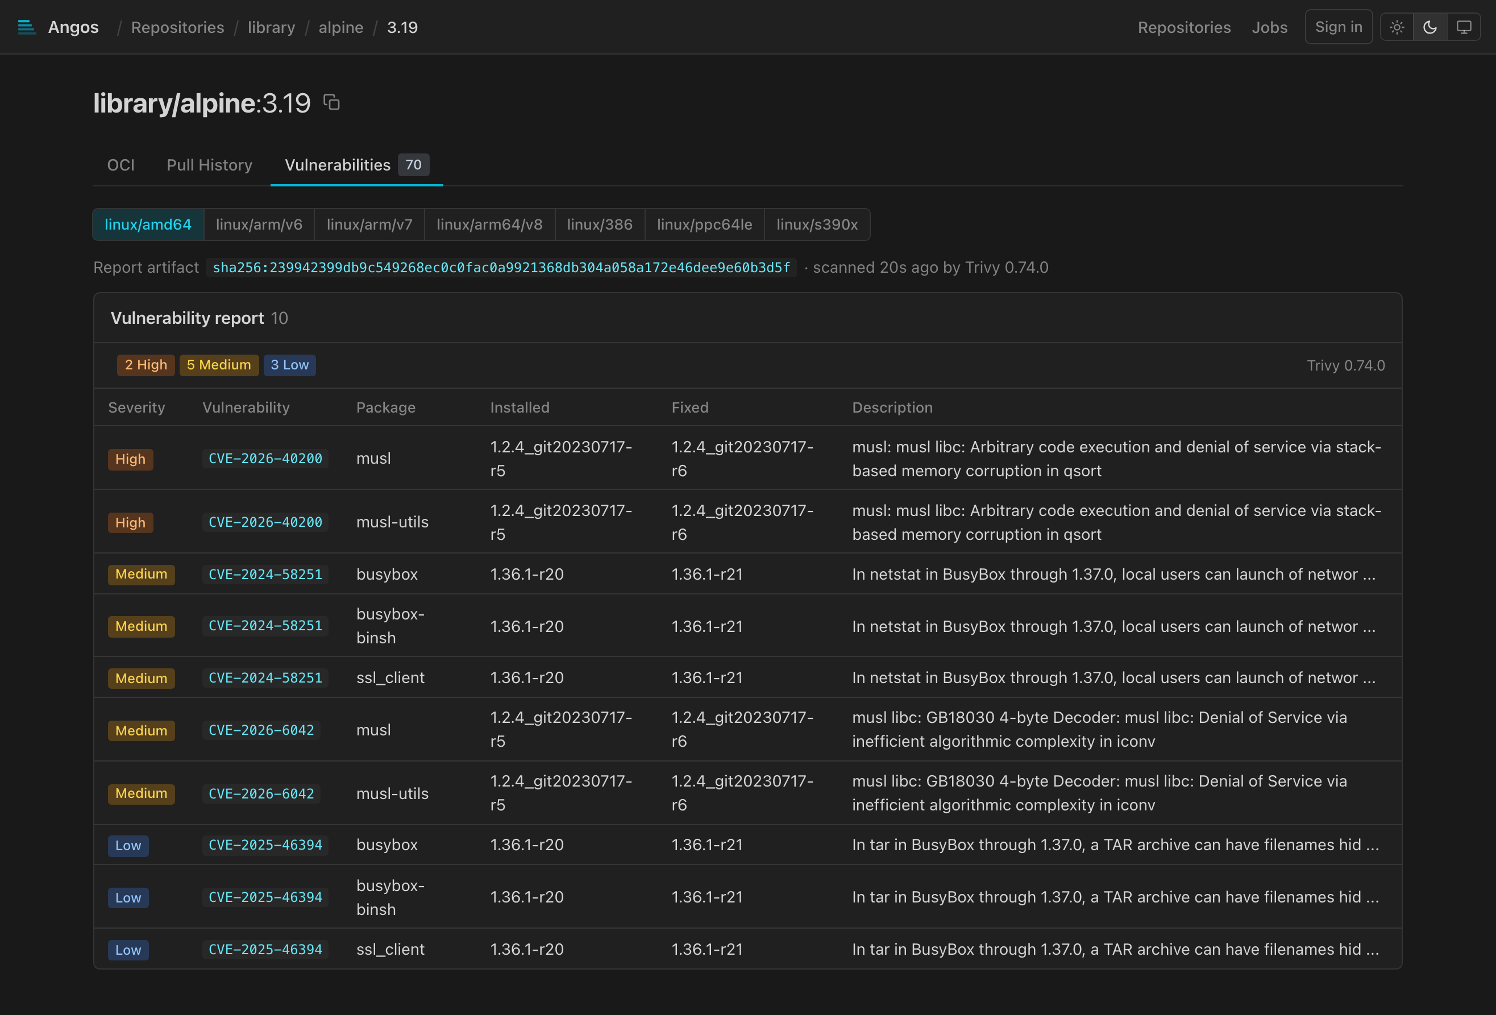Select the linux/ppc64le platform

click(x=705, y=224)
